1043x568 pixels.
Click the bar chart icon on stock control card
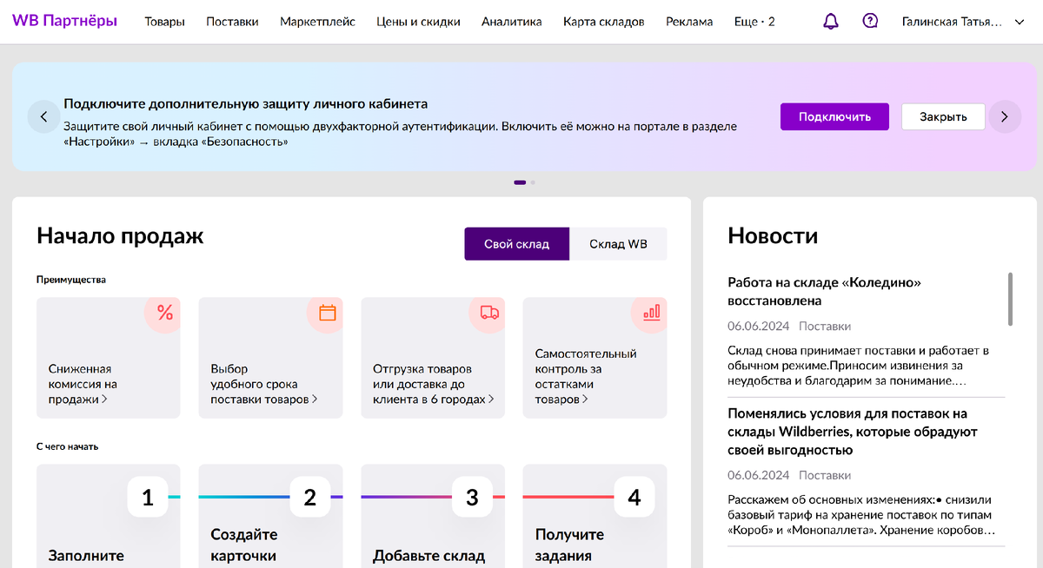[651, 313]
